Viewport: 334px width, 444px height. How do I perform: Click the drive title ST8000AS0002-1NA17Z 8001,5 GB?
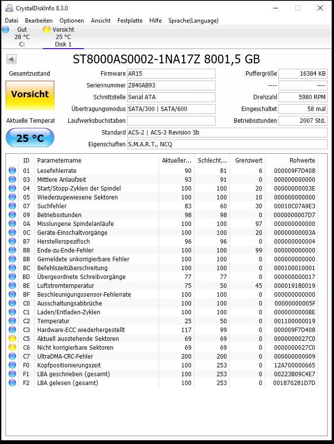click(x=167, y=59)
